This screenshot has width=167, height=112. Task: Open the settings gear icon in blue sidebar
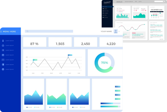click(x=3, y=69)
